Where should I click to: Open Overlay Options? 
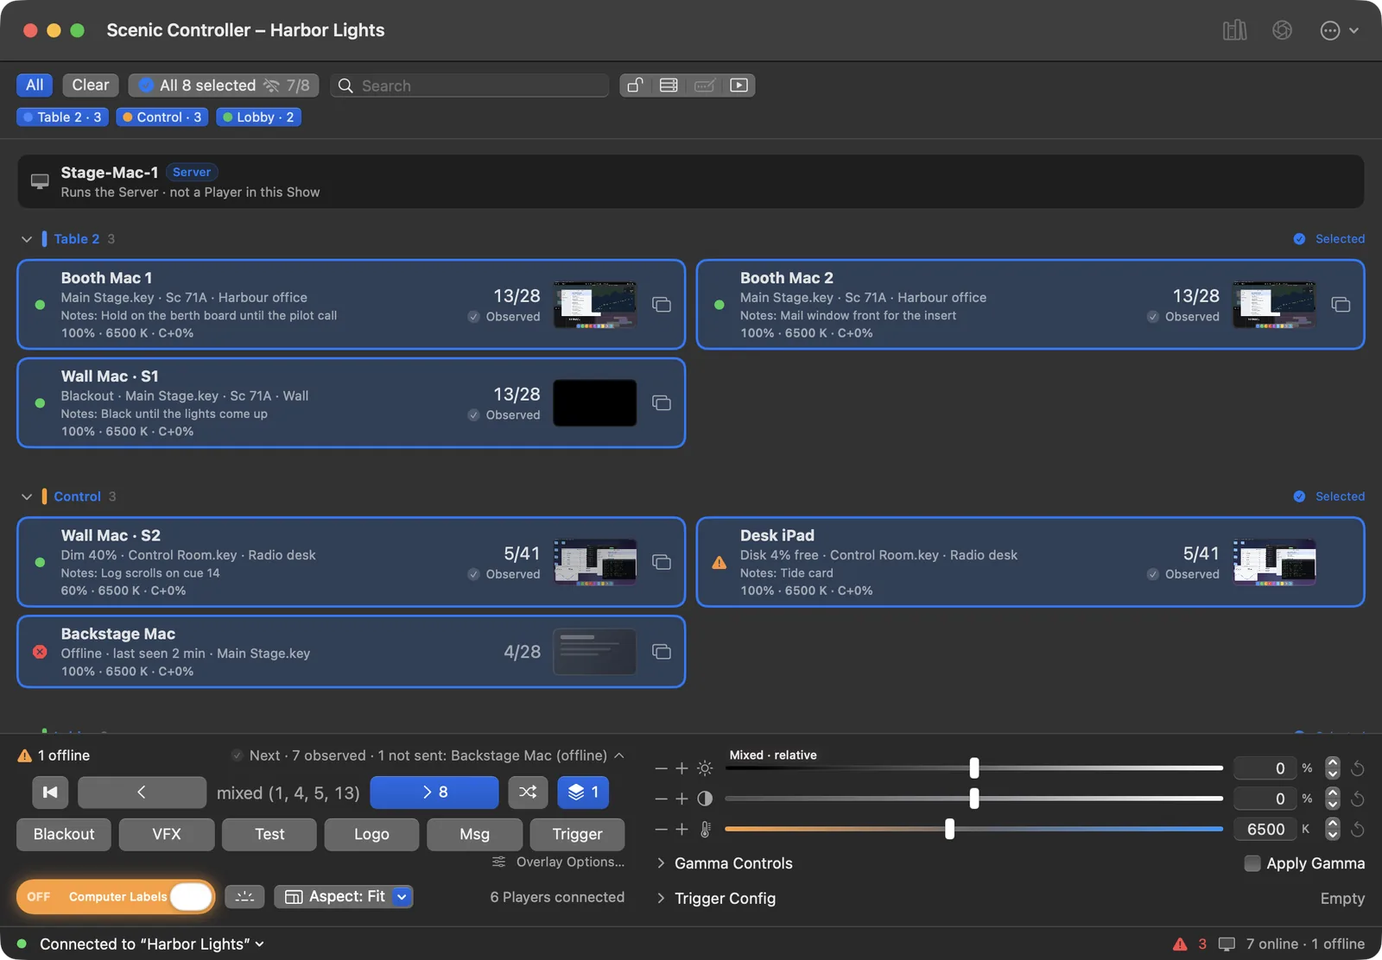(x=559, y=862)
